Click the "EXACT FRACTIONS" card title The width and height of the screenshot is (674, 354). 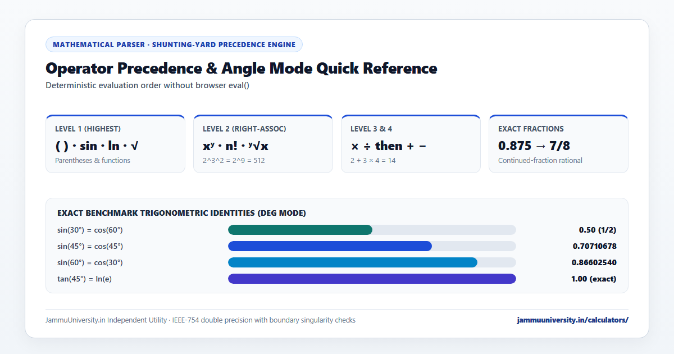[531, 129]
